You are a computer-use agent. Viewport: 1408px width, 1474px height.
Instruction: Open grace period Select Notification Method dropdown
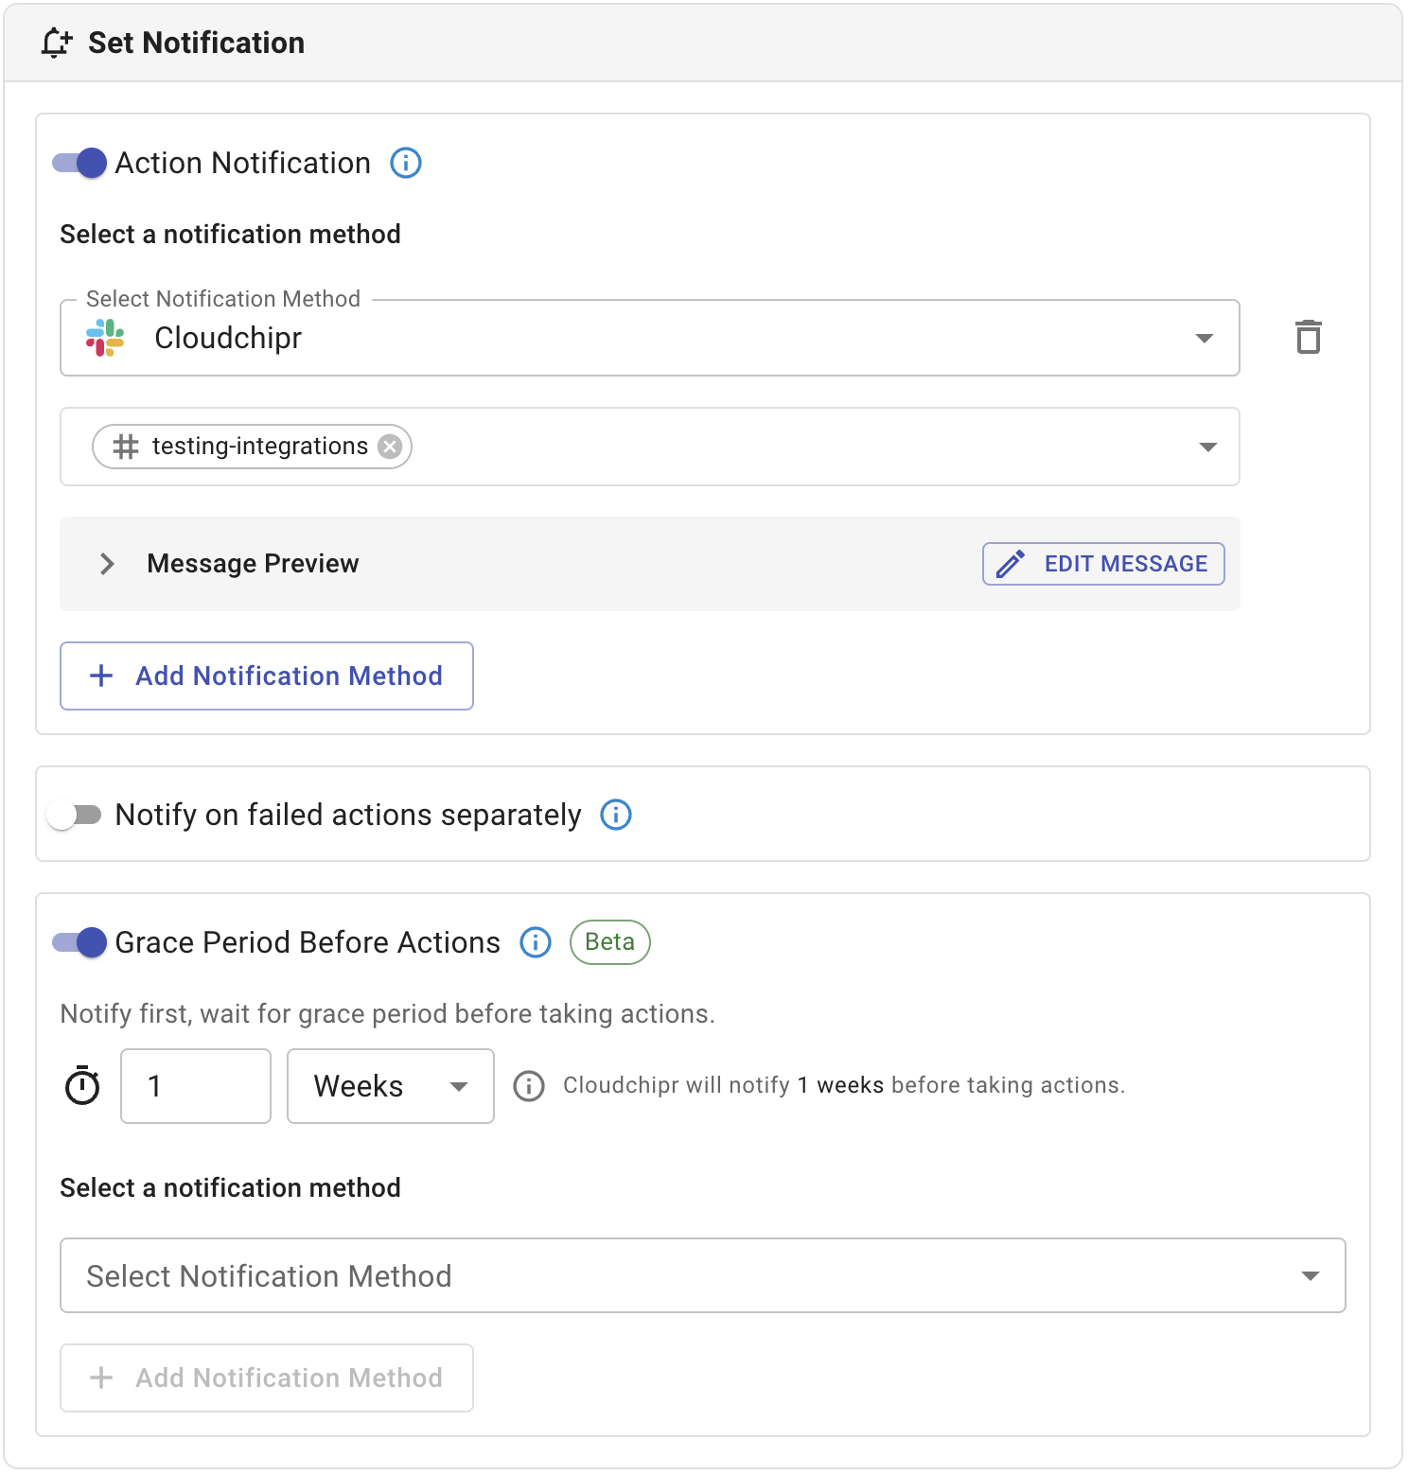point(702,1275)
